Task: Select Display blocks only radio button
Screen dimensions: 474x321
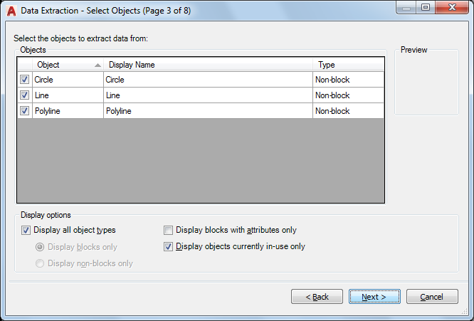Action: point(41,247)
